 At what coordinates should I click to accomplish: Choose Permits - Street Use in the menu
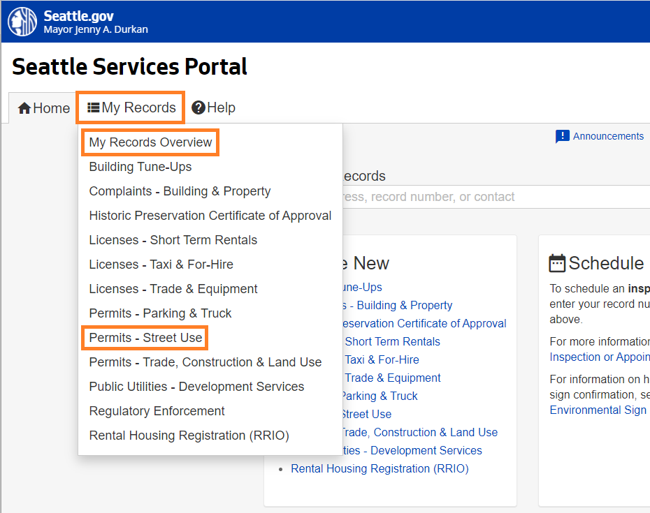[144, 338]
